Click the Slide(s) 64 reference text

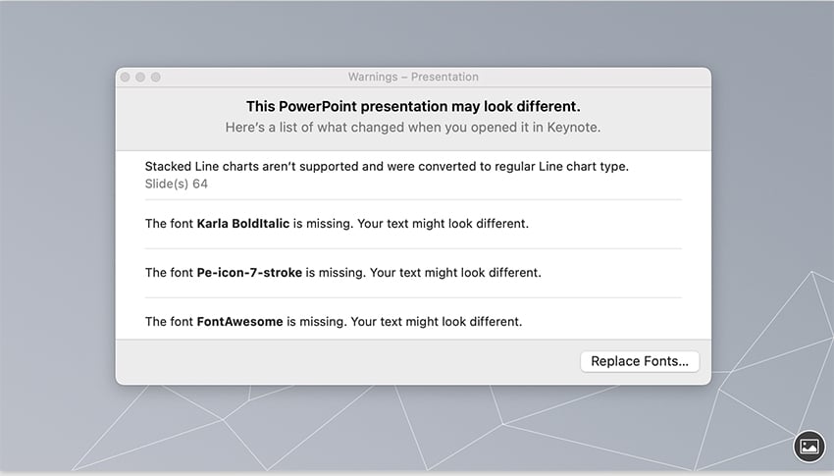pos(176,184)
